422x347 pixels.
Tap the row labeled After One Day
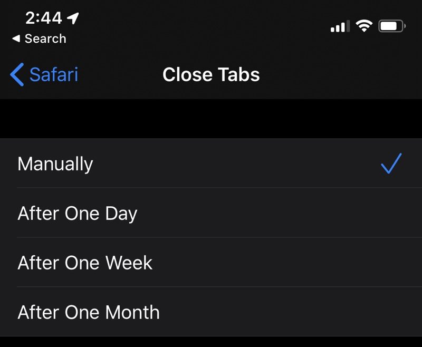point(78,214)
